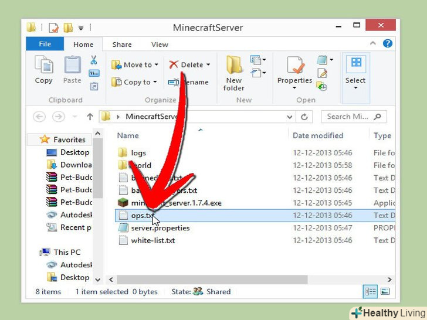Open the Delete dropdown arrow
427x320 pixels.
coord(208,64)
